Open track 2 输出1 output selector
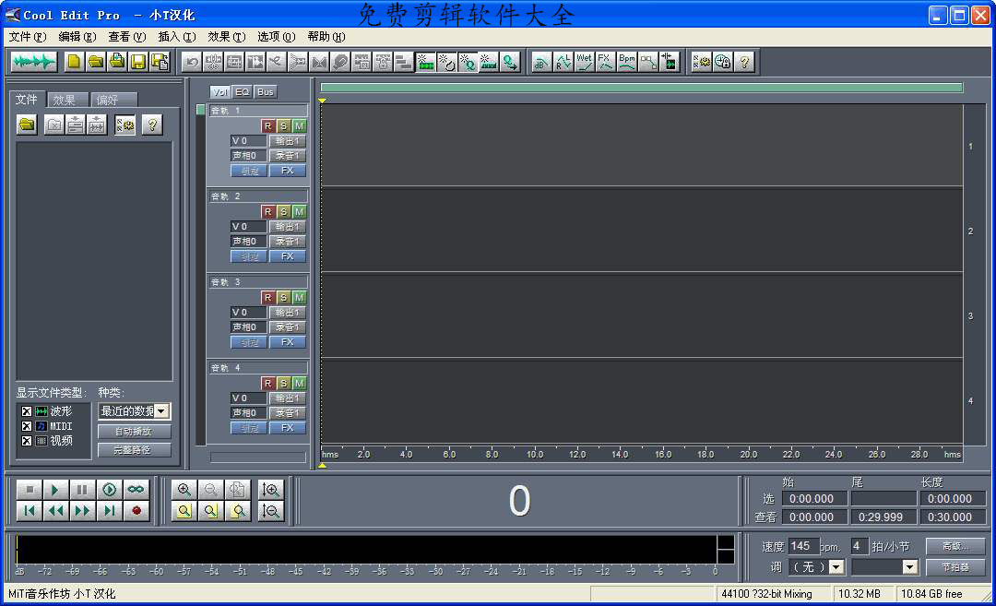The height and width of the screenshot is (606, 996). [287, 227]
